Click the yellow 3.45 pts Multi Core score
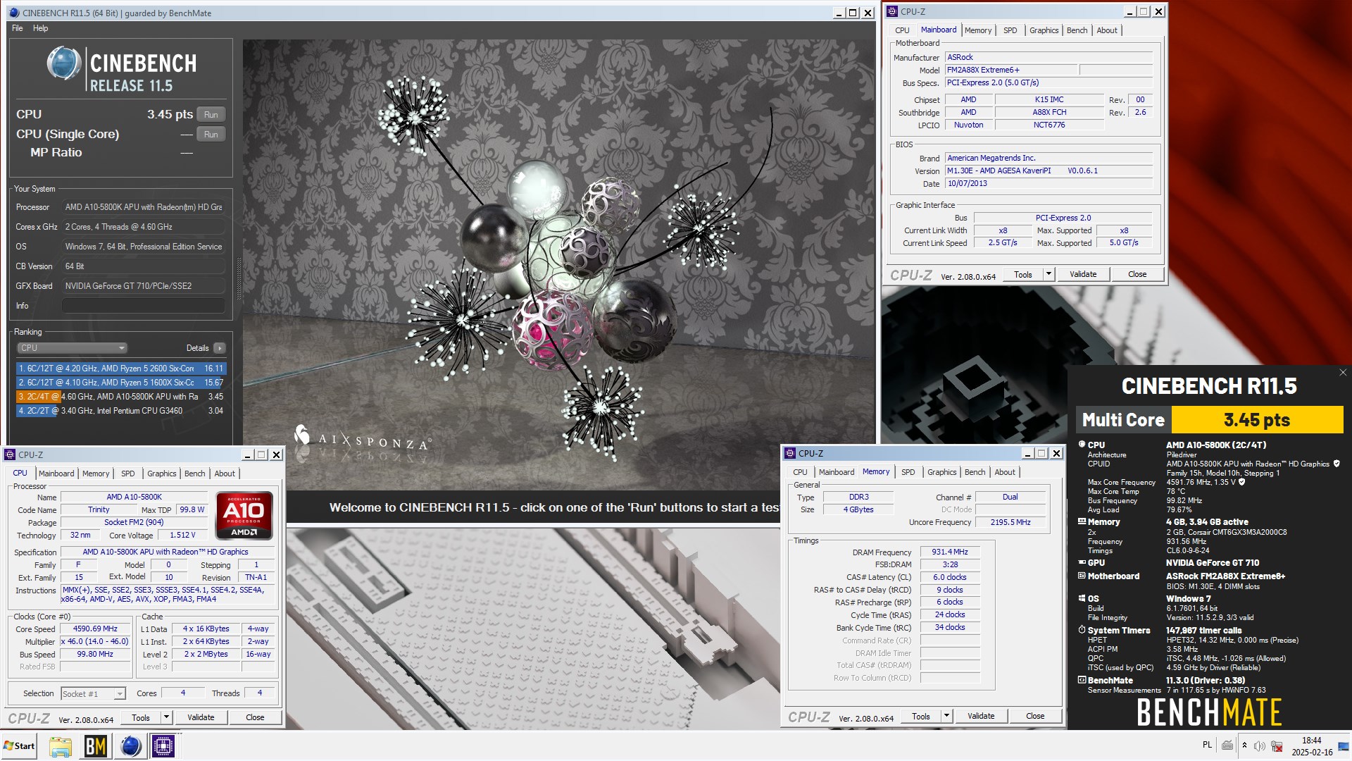This screenshot has height=761, width=1352. click(x=1257, y=420)
